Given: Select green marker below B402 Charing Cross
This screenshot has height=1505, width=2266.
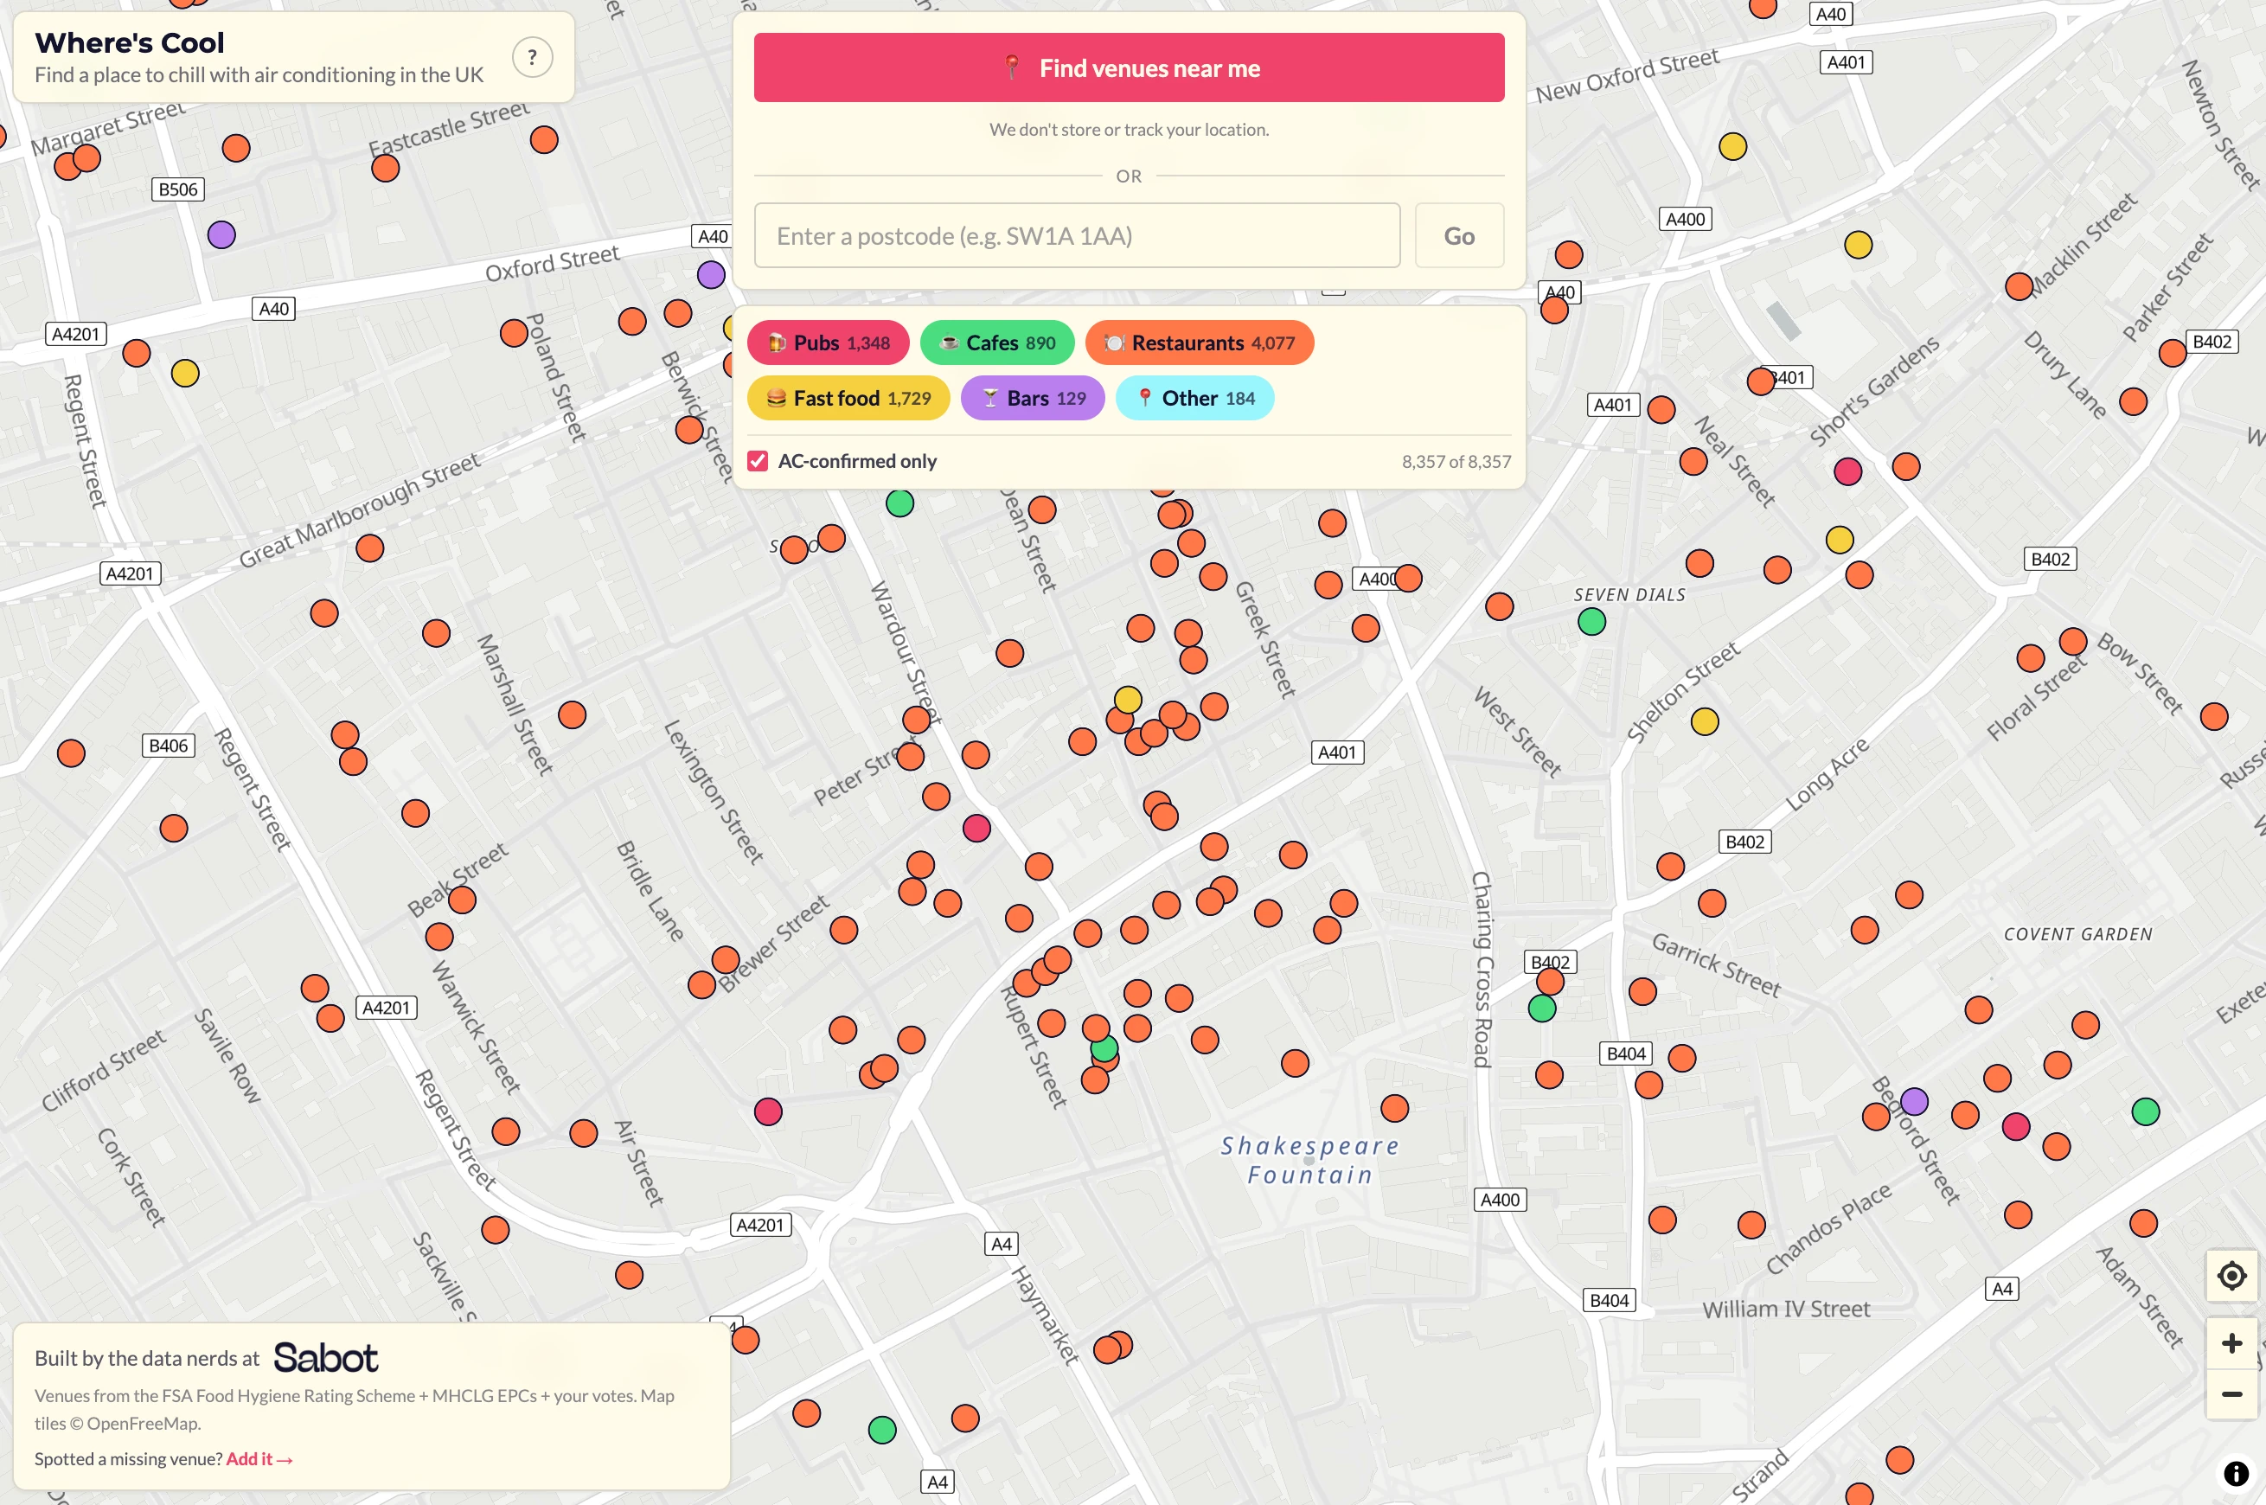Looking at the screenshot, I should coord(1541,1008).
